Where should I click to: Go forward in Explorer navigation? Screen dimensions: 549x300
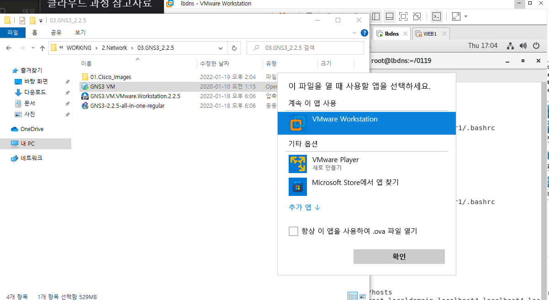22,48
